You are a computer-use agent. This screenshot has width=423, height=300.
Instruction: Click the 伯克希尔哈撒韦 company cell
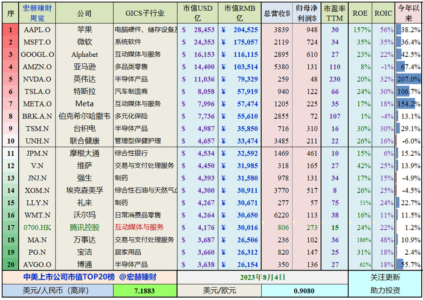click(85, 116)
